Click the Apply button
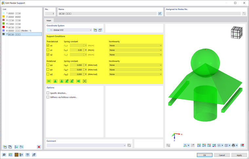 (x=239, y=155)
